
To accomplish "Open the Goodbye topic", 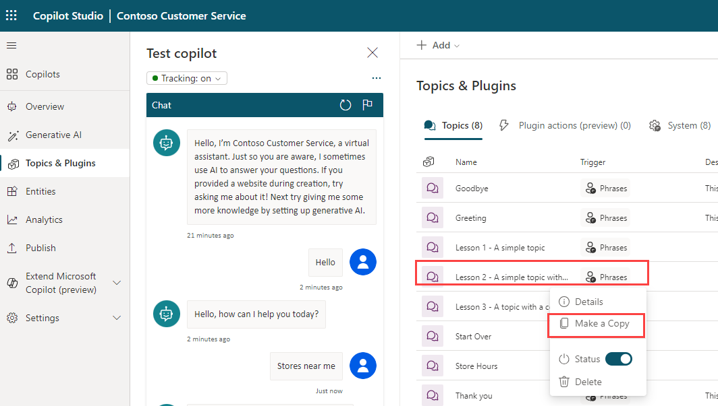I will click(x=472, y=189).
